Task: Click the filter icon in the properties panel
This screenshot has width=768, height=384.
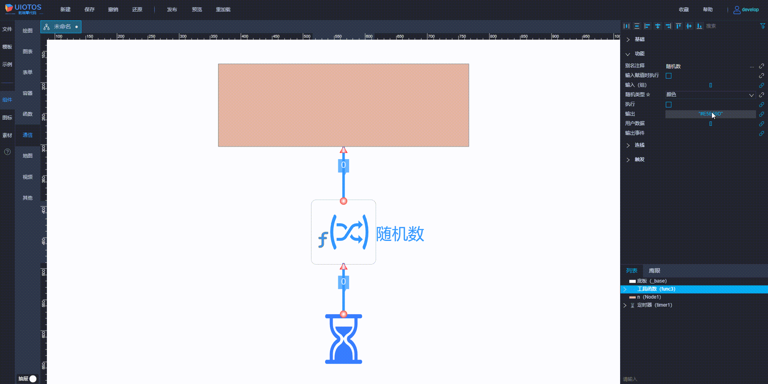Action: 762,26
